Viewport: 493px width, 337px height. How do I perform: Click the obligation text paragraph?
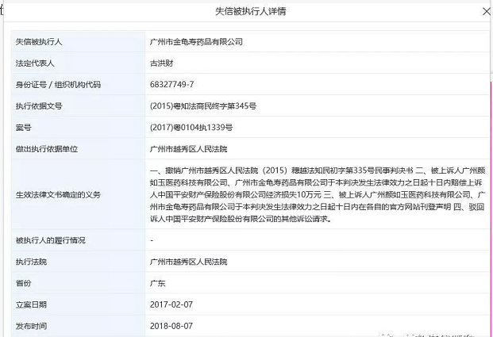tap(314, 193)
